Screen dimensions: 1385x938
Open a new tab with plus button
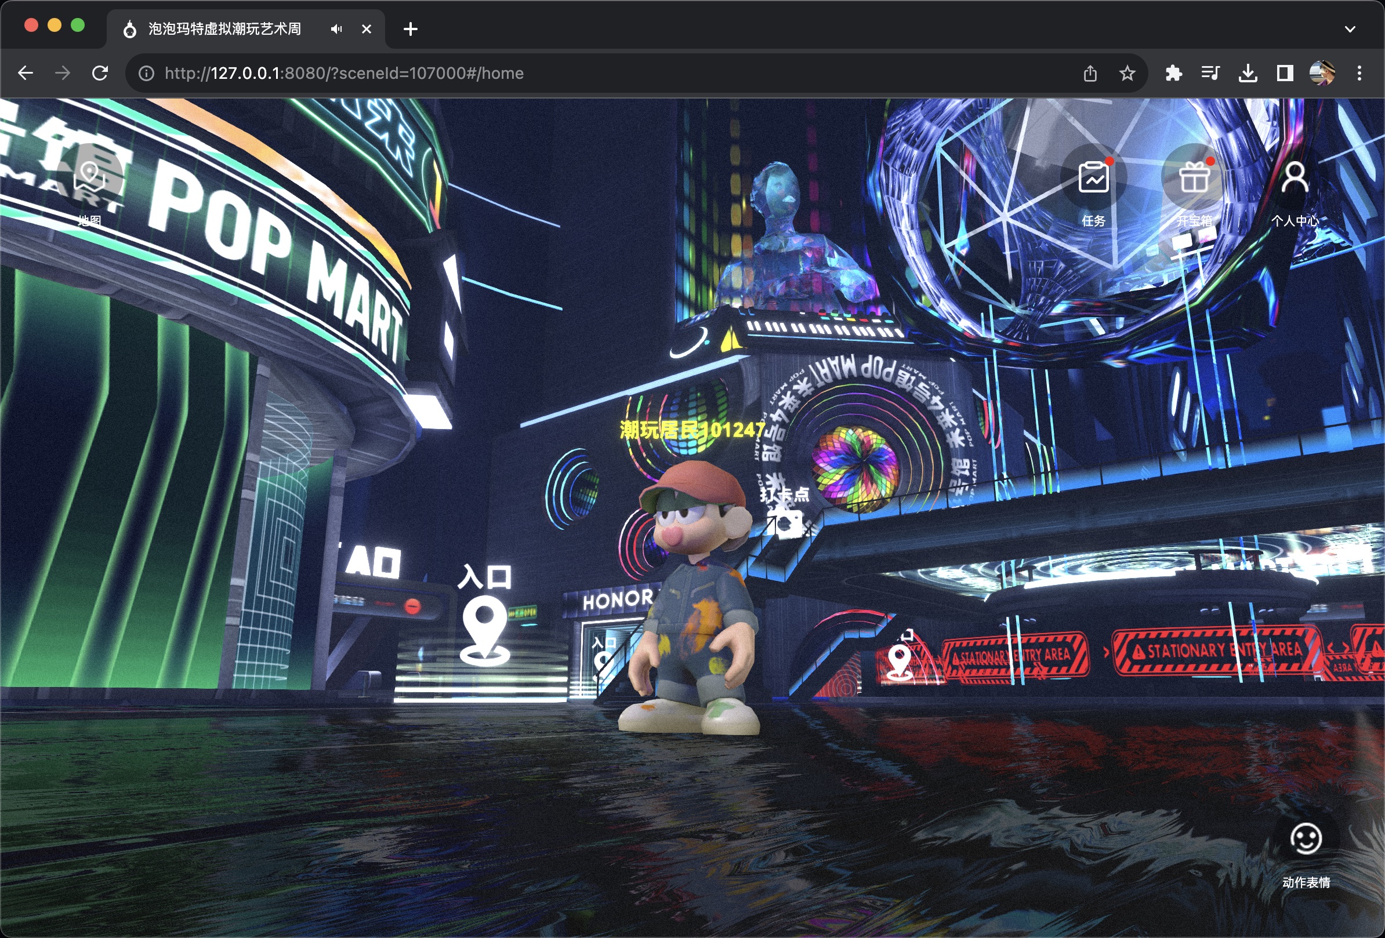410,28
